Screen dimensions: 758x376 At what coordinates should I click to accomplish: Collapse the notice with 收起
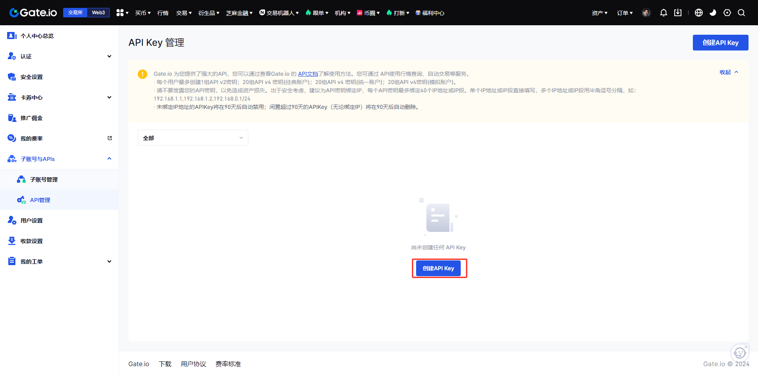click(729, 72)
